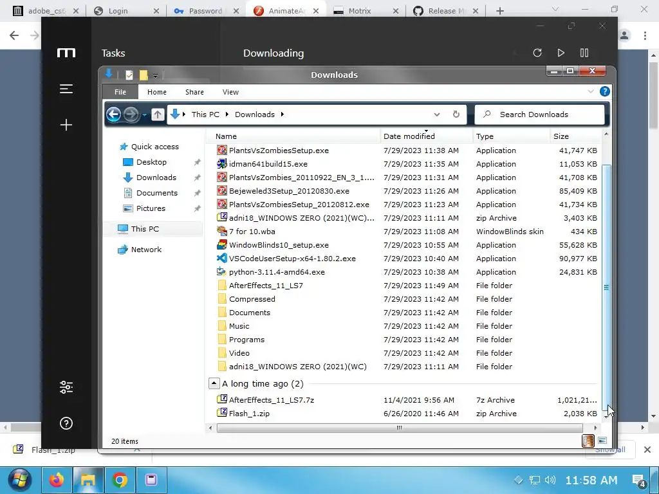The image size is (659, 494).
Task: Sort files by Size column
Action: point(575,136)
